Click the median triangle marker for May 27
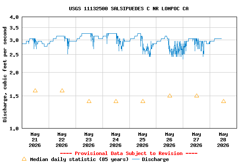 (196, 96)
